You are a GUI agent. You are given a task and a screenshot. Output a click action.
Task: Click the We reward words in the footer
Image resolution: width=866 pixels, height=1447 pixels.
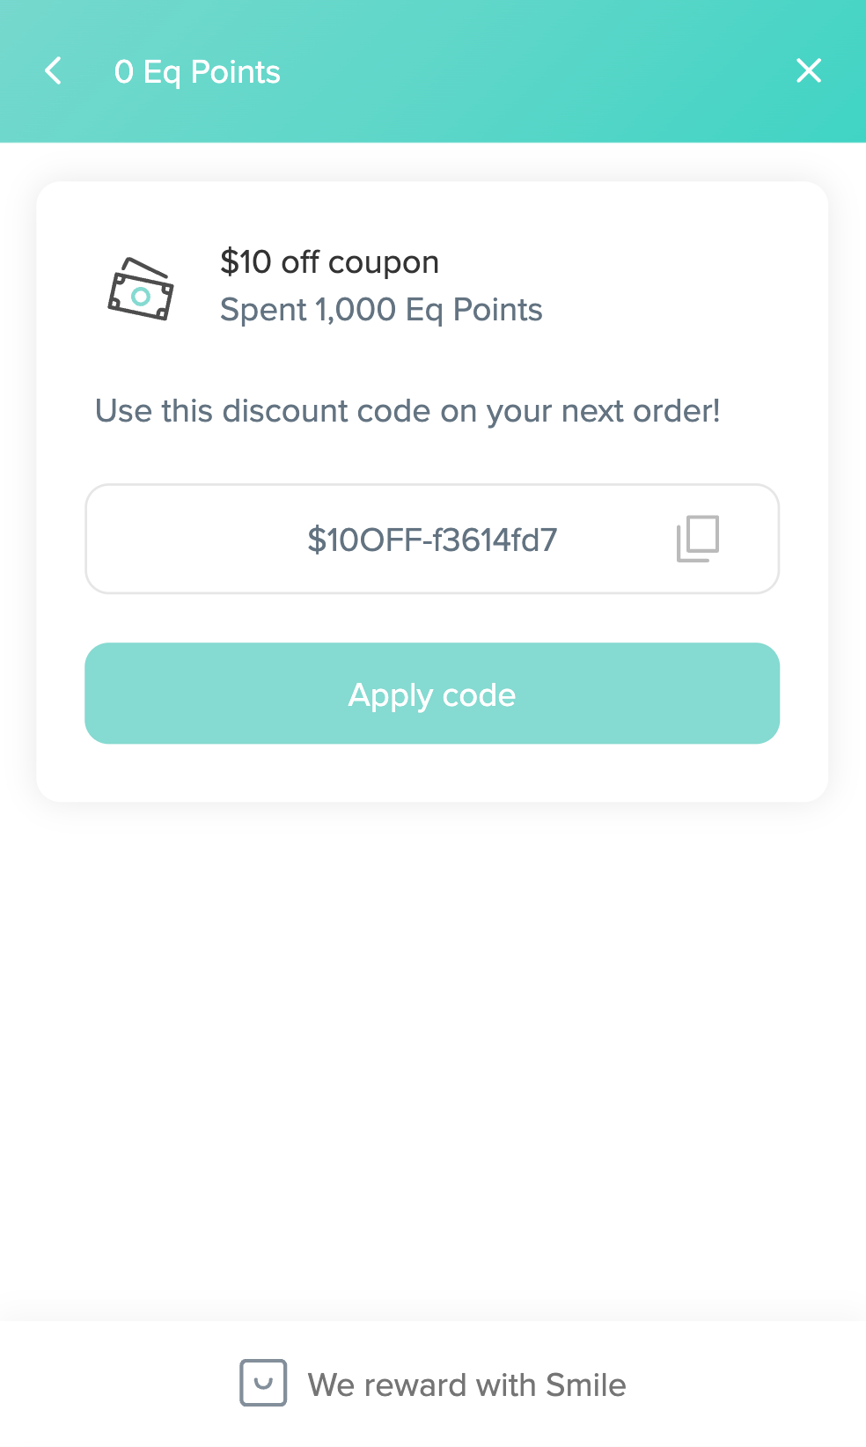pyautogui.click(x=387, y=1385)
